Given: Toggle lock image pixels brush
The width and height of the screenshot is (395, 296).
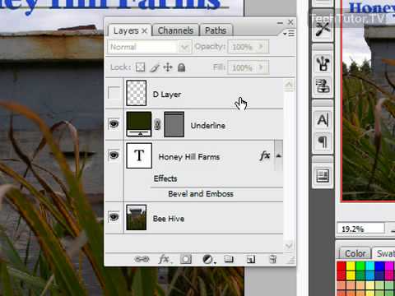Looking at the screenshot, I should [x=155, y=67].
